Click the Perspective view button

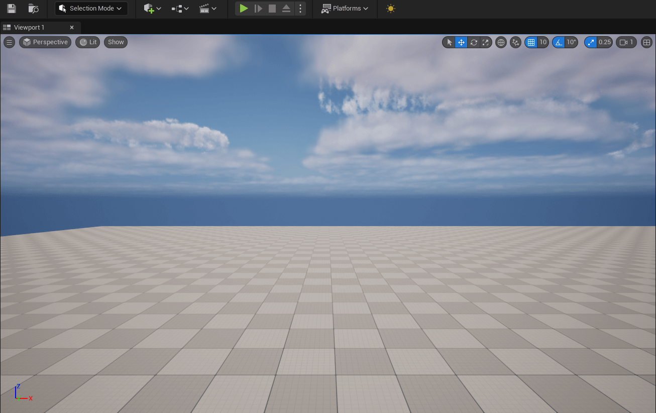pos(45,42)
